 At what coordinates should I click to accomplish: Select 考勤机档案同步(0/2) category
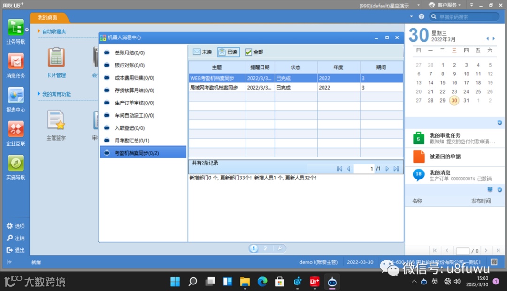click(143, 153)
